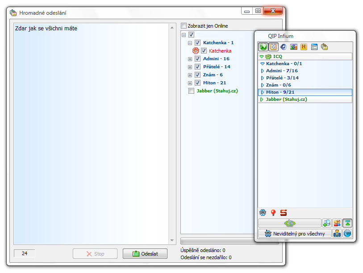Toggle the 'Zobrazit jen Online' checkbox
Viewport: 363px width, 273px height.
click(x=184, y=26)
